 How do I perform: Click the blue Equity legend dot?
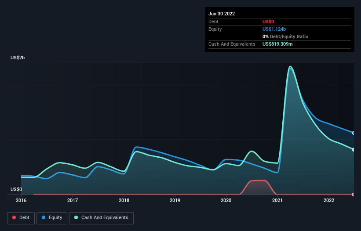pyautogui.click(x=43, y=217)
